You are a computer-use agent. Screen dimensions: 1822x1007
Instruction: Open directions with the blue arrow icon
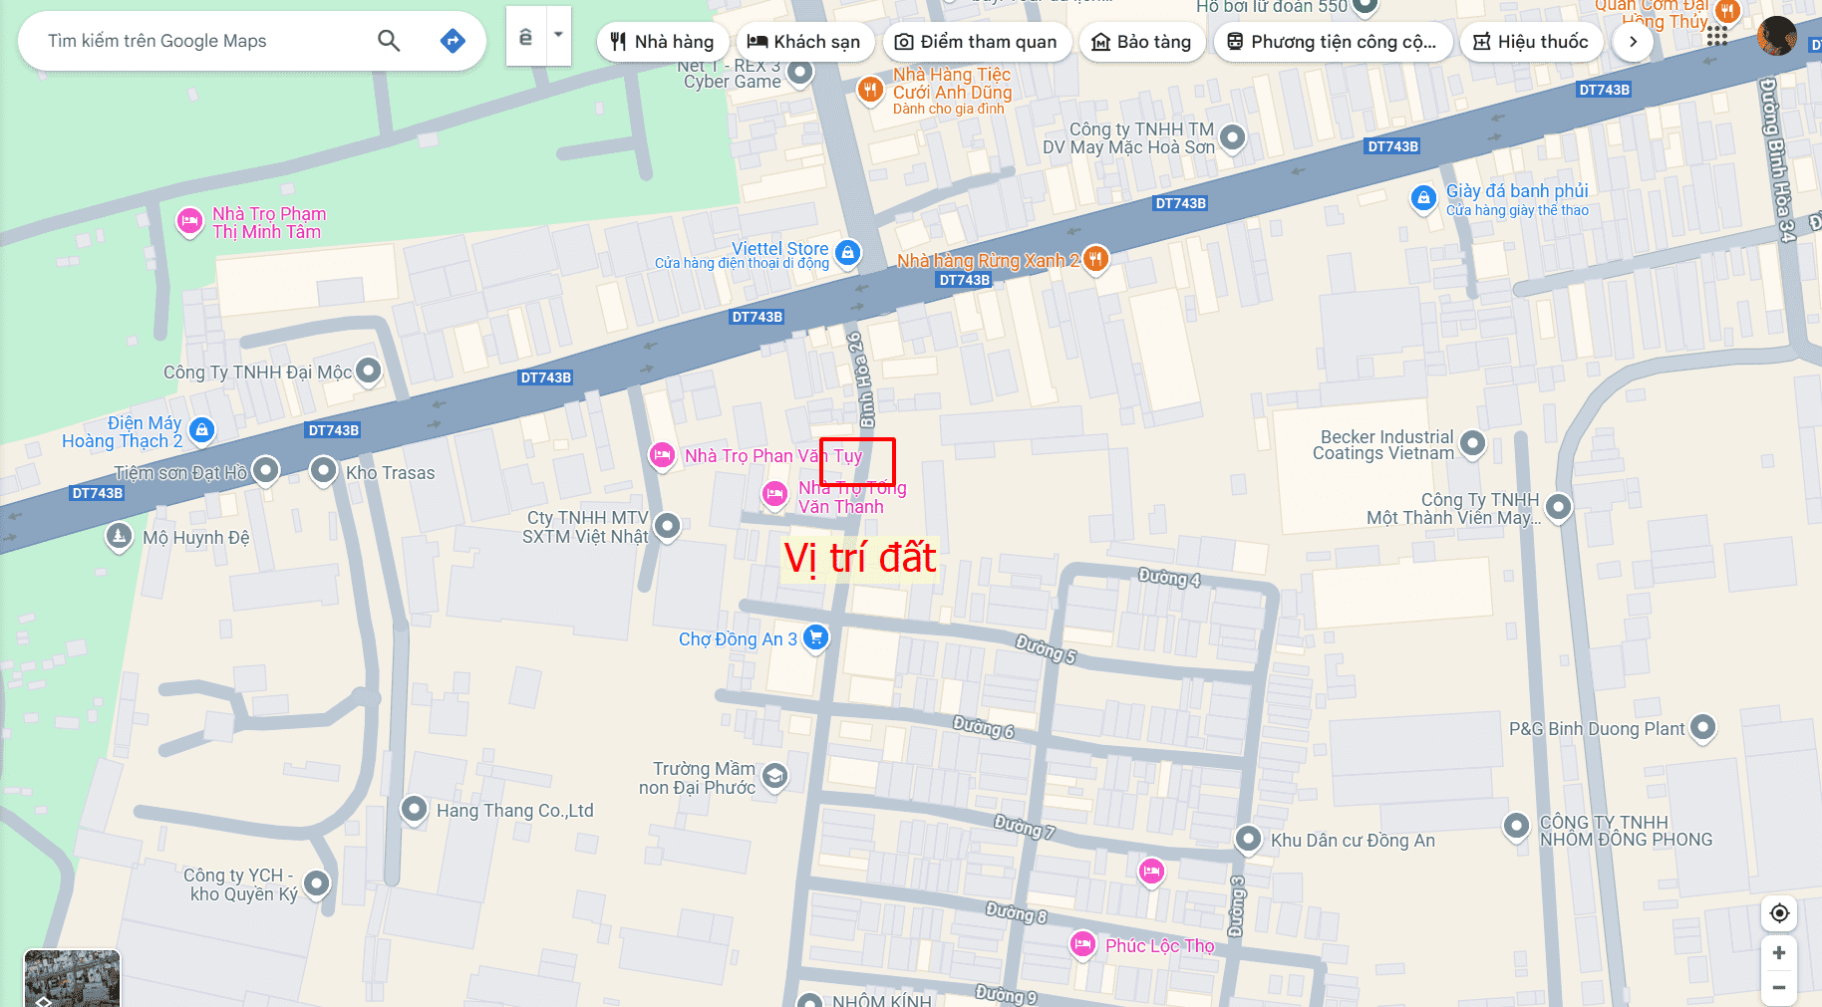point(453,41)
